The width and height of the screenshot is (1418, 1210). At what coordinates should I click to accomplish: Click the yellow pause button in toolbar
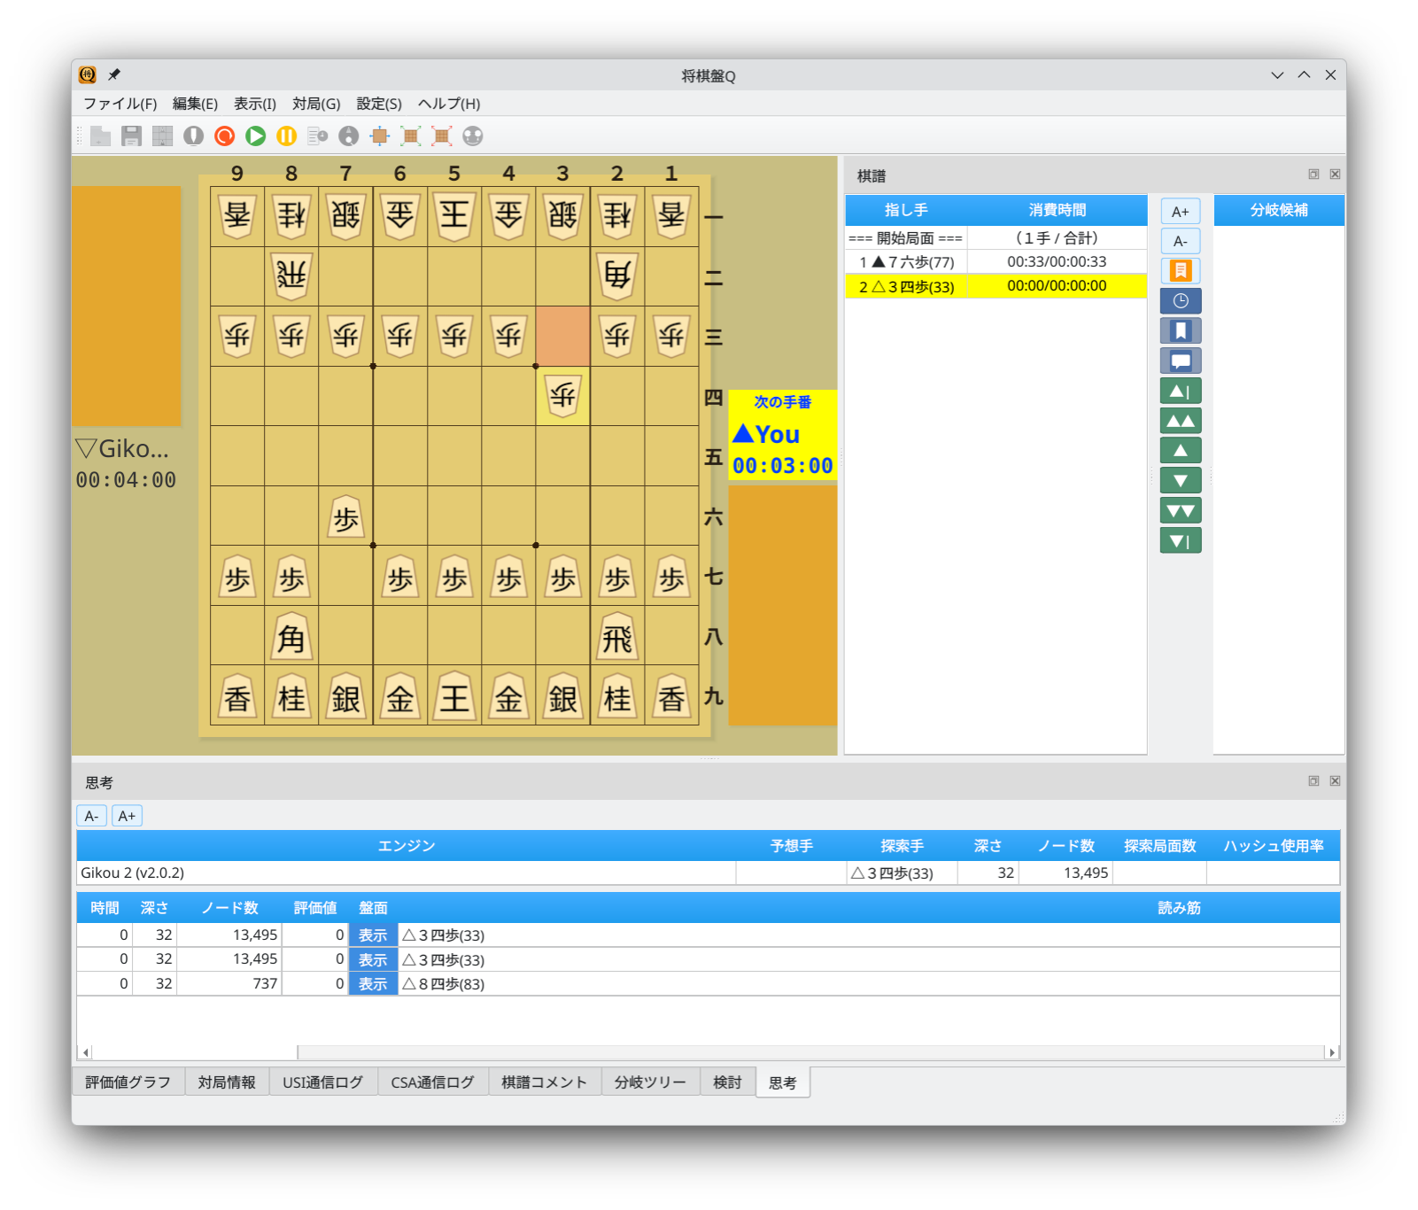pyautogui.click(x=286, y=136)
